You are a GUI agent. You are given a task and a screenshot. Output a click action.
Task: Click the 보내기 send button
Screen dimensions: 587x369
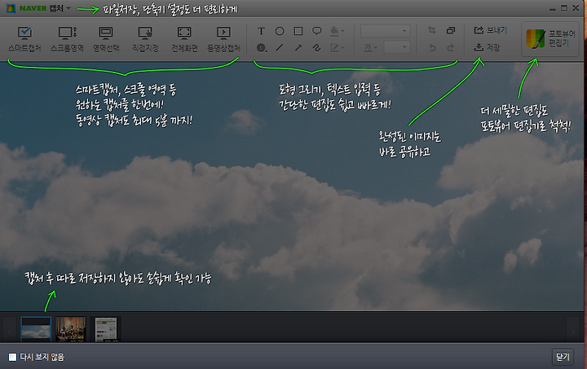click(491, 30)
